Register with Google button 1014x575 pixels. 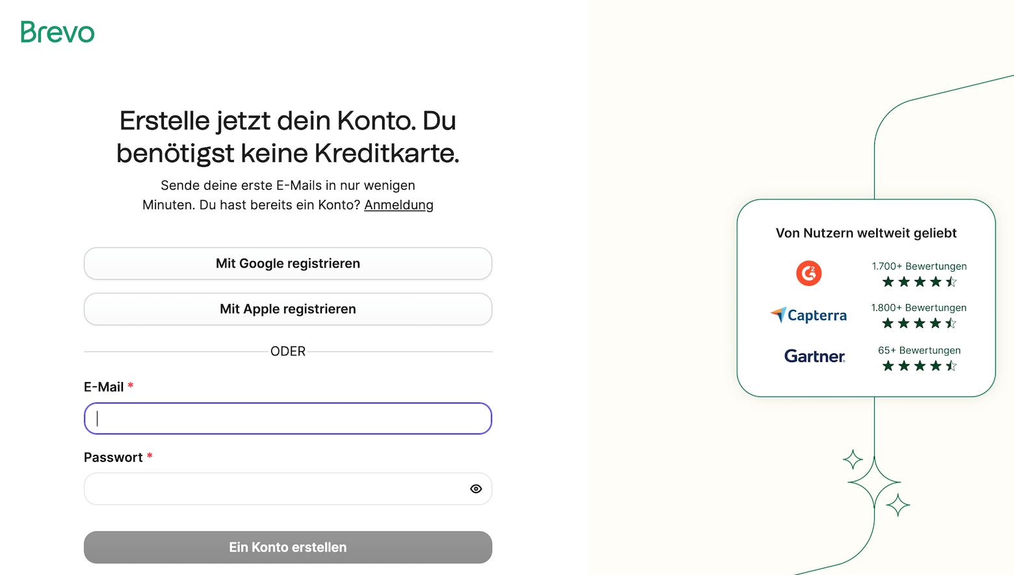pyautogui.click(x=287, y=264)
